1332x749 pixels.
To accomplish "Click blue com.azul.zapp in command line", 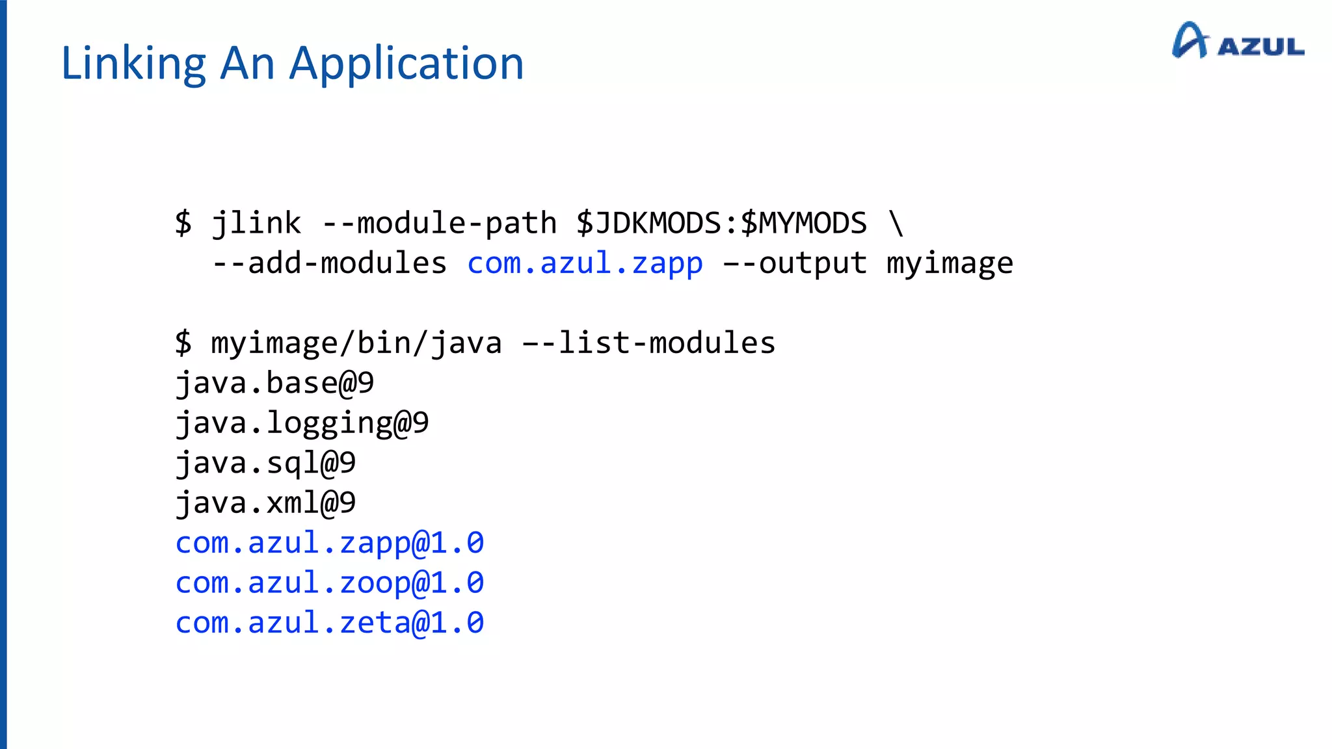I will [x=585, y=263].
